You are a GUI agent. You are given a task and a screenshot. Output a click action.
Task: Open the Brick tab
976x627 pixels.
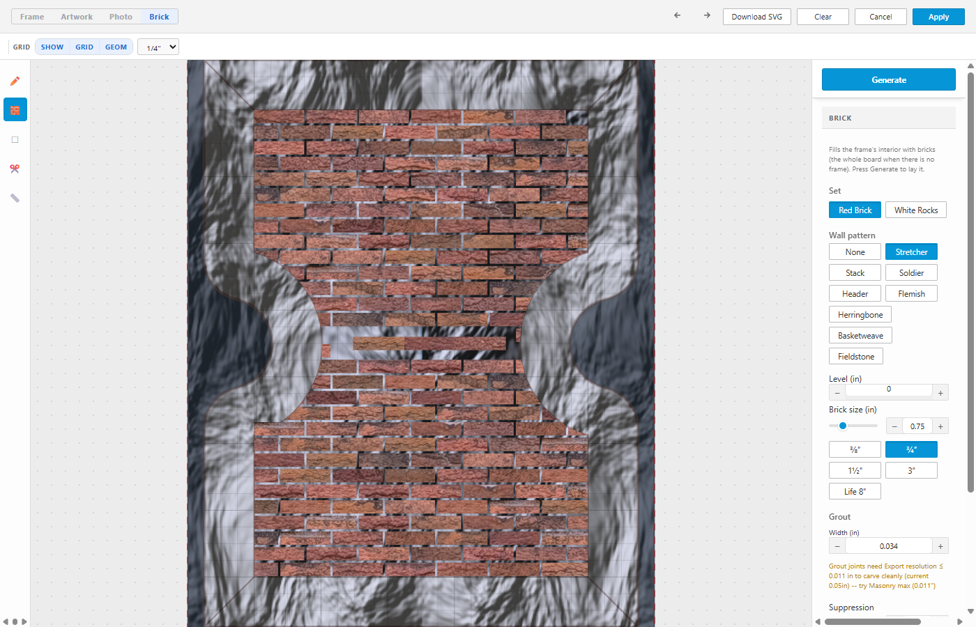click(159, 17)
